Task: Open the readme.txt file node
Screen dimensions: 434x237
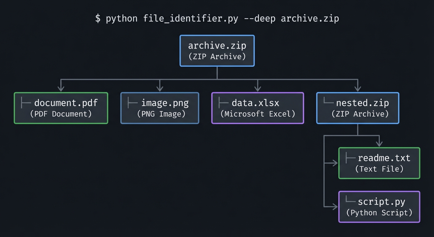Action: coord(379,163)
